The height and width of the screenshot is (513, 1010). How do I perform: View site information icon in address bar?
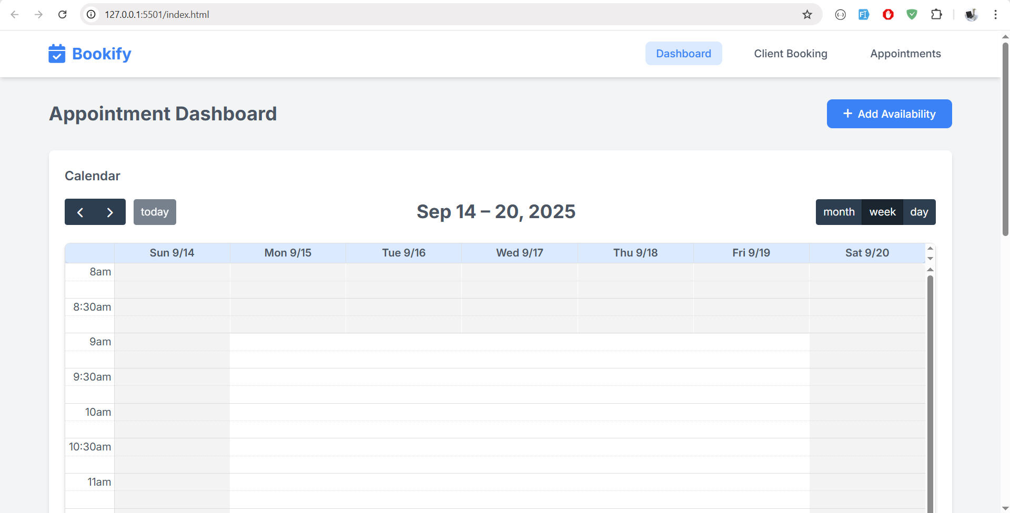point(92,15)
